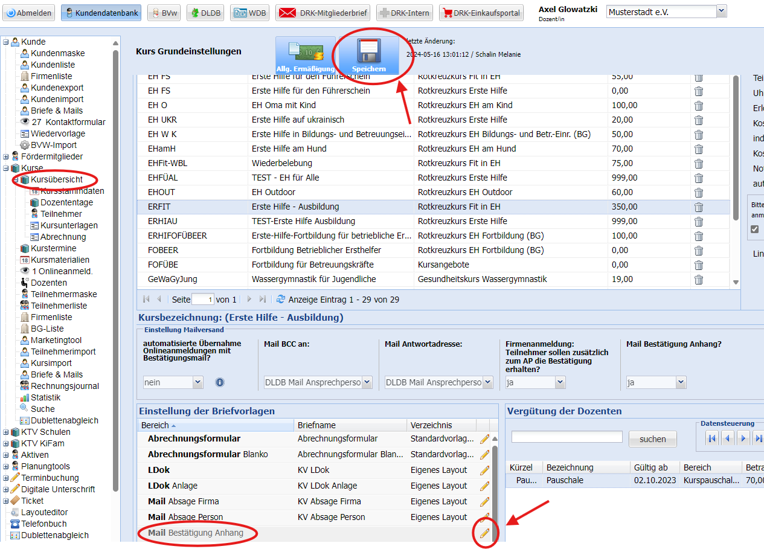The image size is (764, 549).
Task: Edit the LDok Anlage template pencil icon
Action: point(484,486)
